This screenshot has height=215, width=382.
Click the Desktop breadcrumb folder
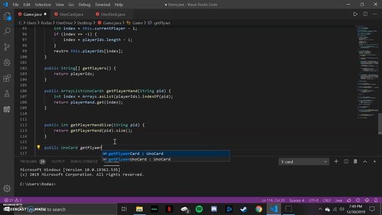[x=85, y=23]
